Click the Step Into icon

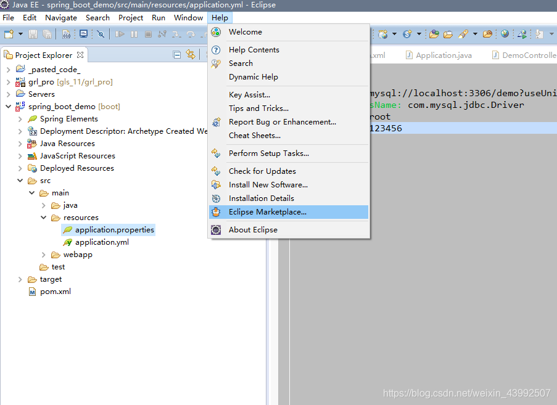[176, 34]
